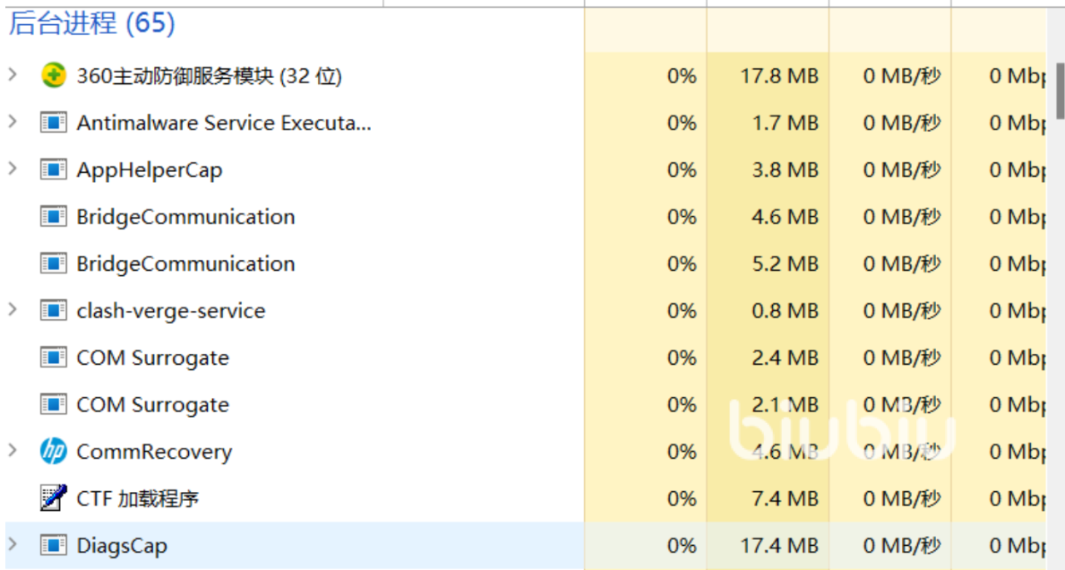Expand the CommRecovery process entry
The image size is (1065, 570).
click(12, 450)
